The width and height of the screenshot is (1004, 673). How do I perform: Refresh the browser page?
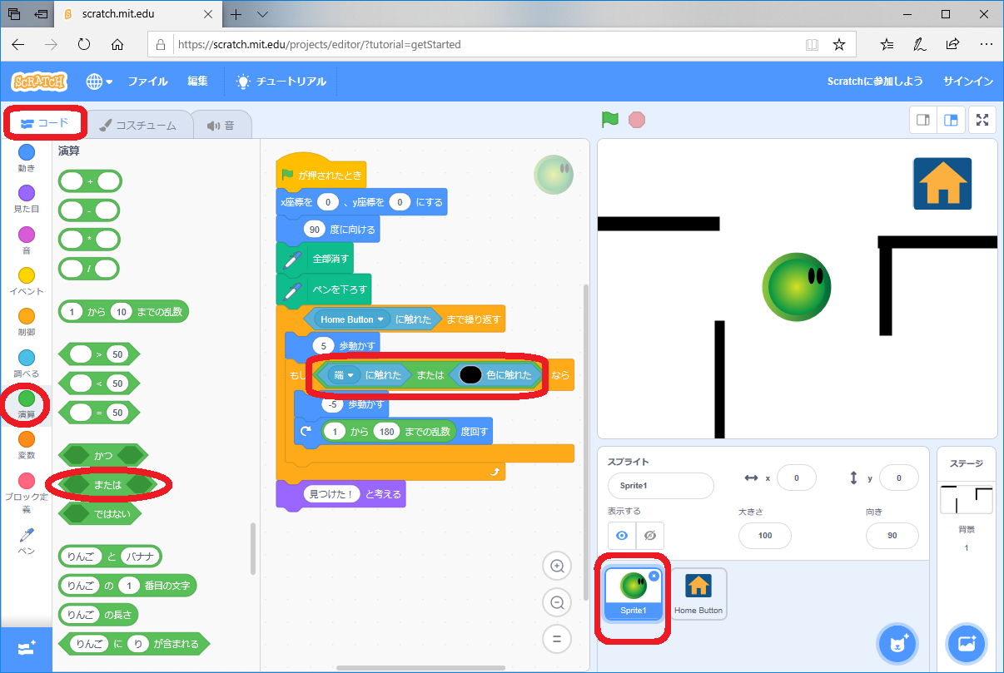coord(83,44)
